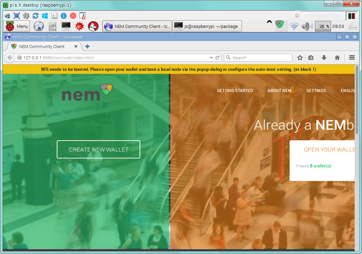Go to the browser home page icon
This screenshot has height=254, width=362.
[337, 58]
